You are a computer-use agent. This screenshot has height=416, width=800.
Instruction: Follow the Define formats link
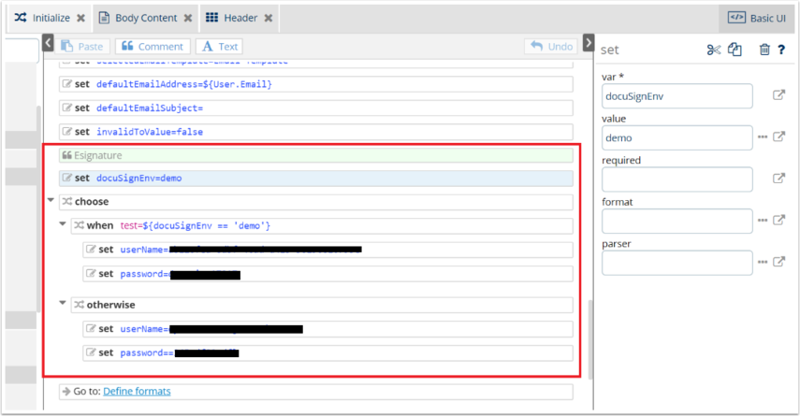[x=137, y=391]
